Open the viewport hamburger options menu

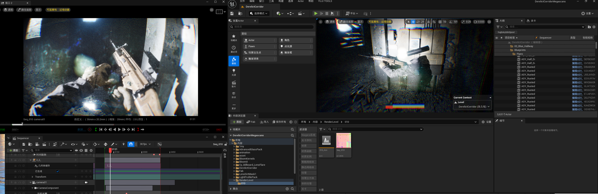pyautogui.click(x=320, y=22)
